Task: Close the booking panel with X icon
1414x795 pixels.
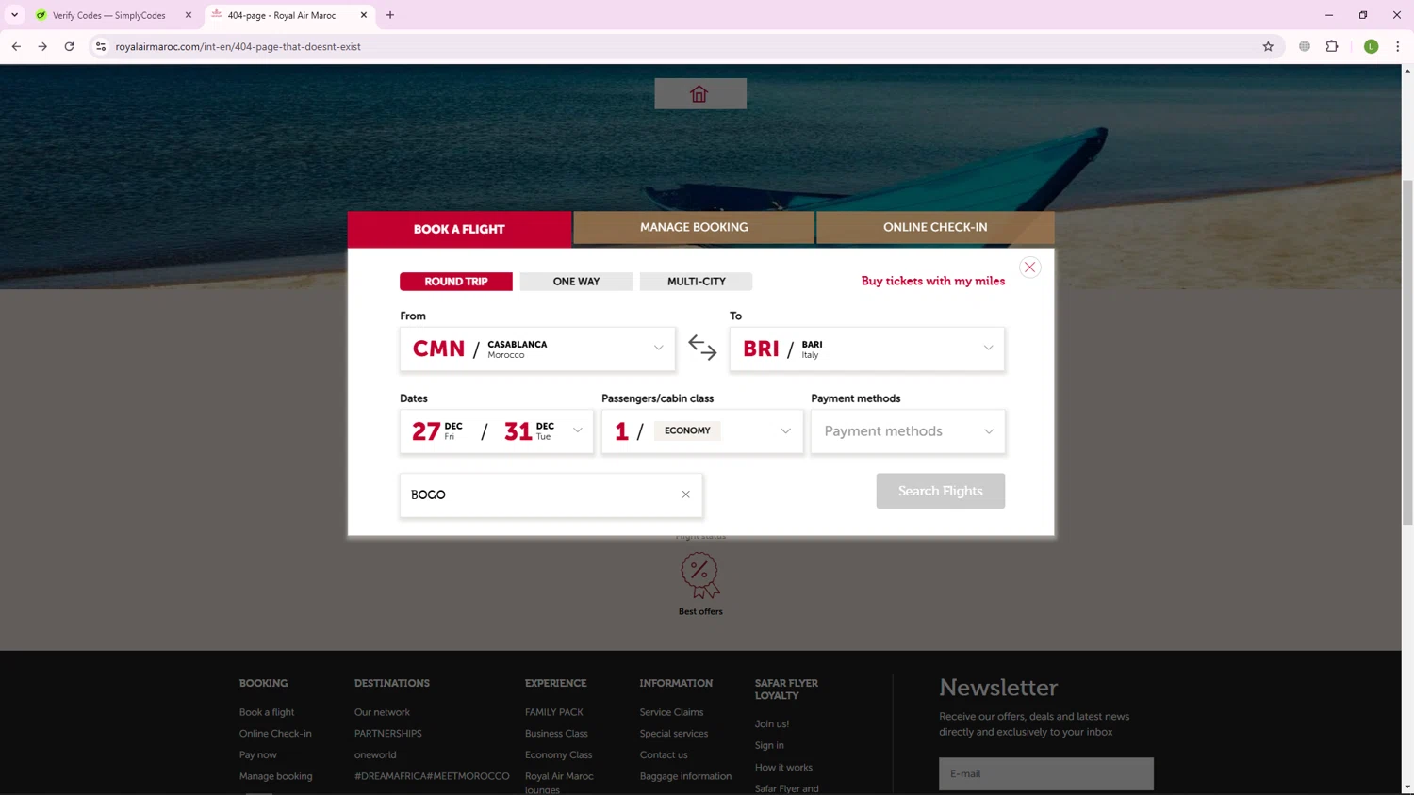Action: click(x=1029, y=268)
